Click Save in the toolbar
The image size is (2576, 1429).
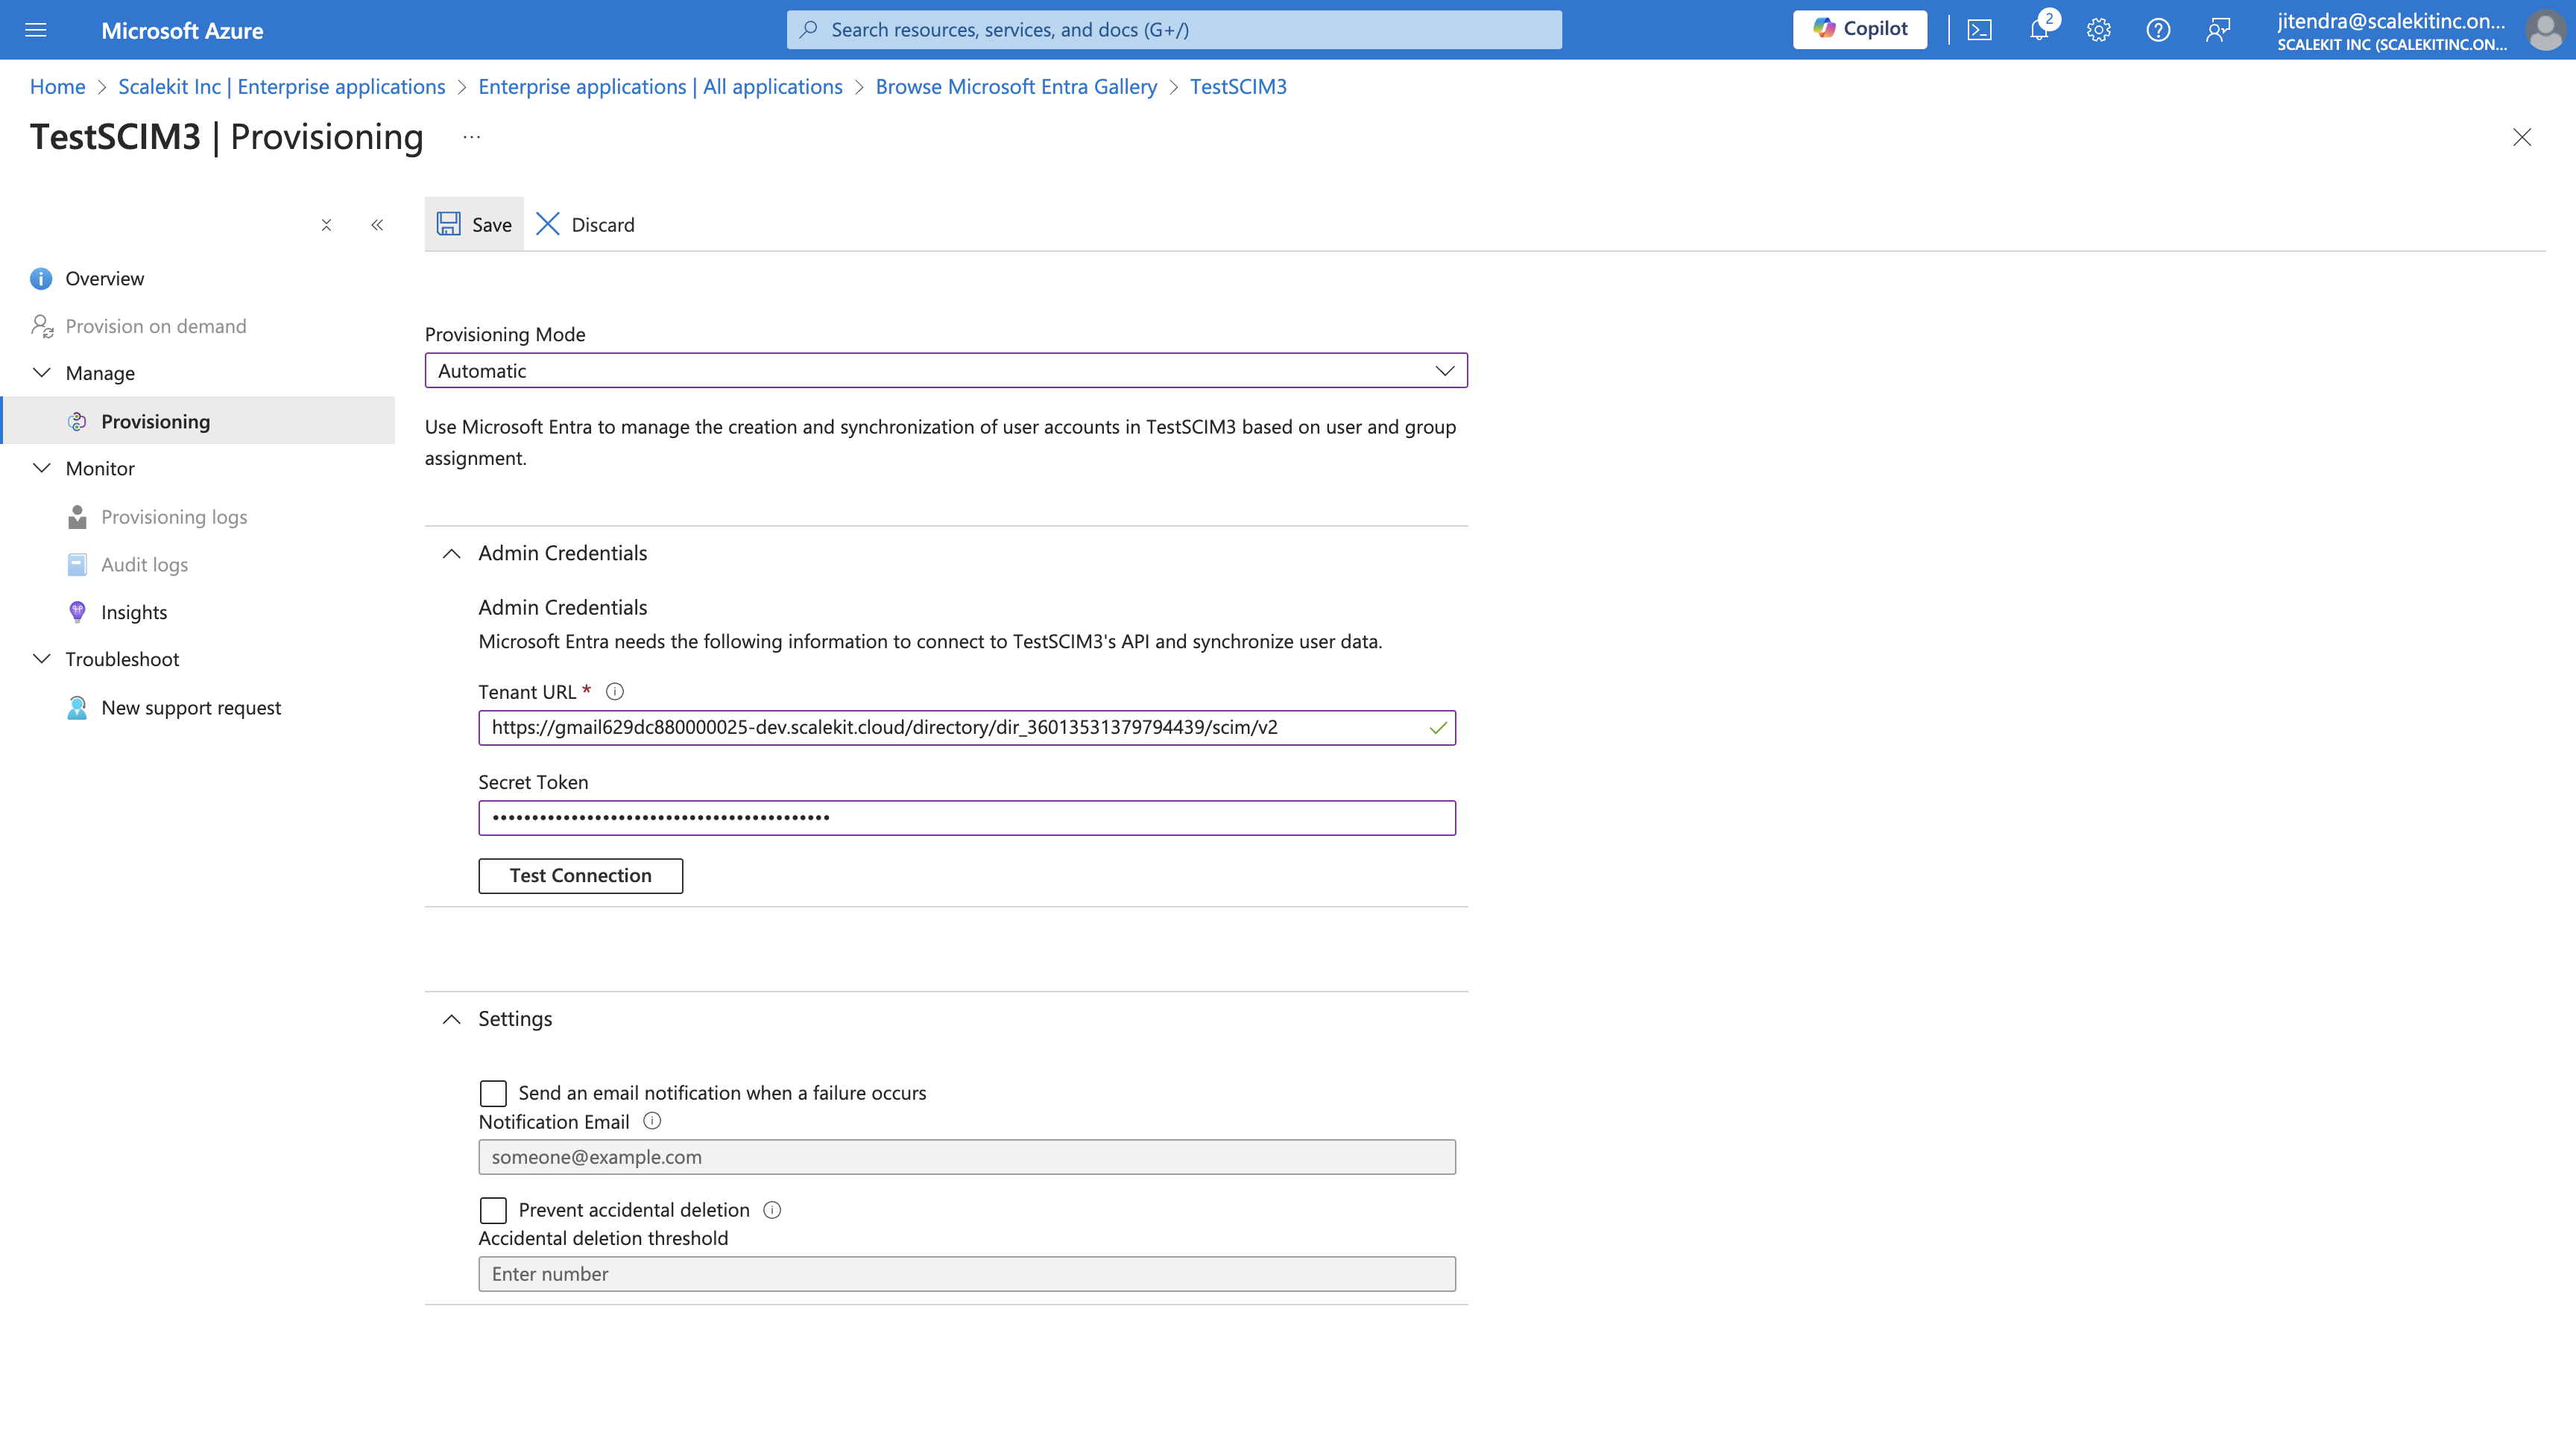click(x=474, y=225)
